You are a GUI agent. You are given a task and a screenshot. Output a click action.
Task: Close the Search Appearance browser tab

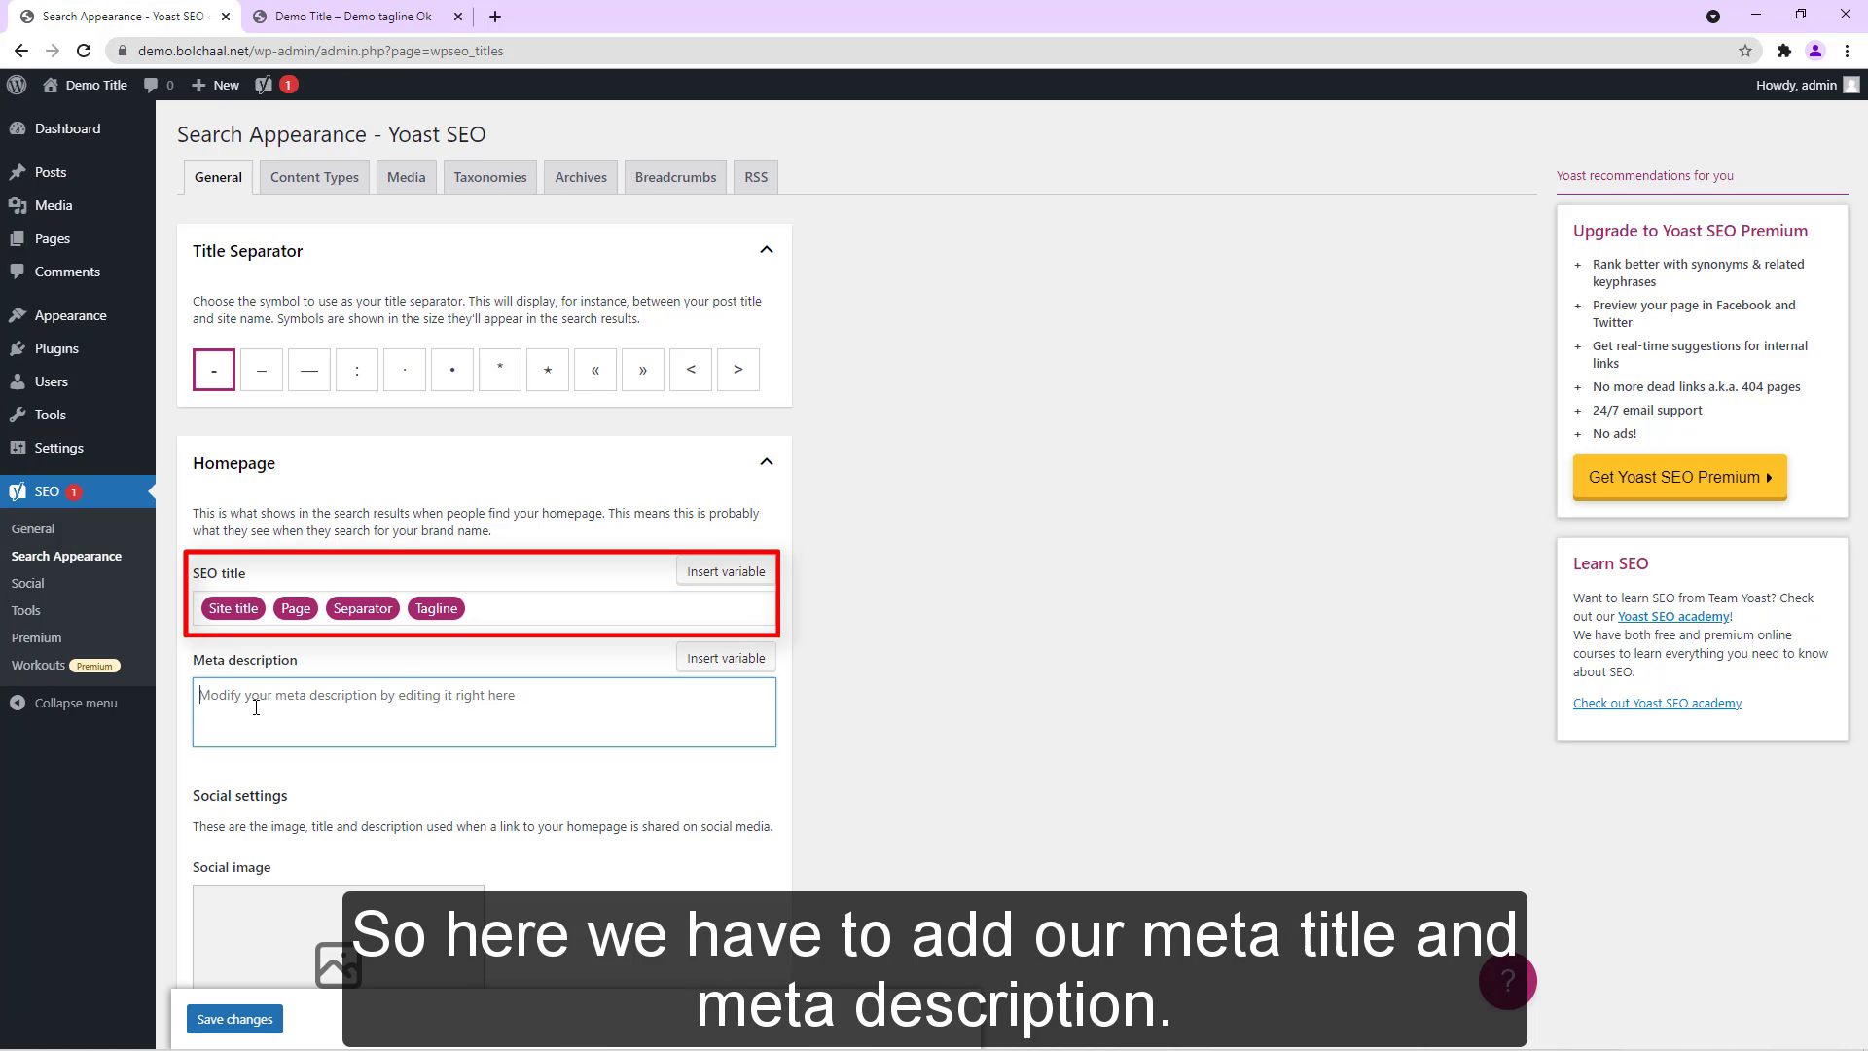(226, 17)
